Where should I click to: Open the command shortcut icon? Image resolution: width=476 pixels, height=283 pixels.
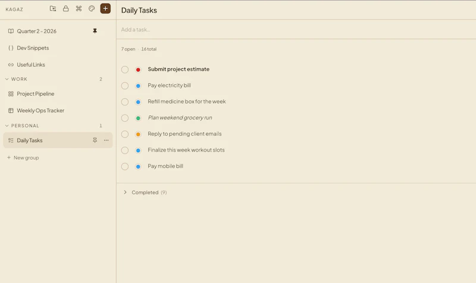point(79,8)
